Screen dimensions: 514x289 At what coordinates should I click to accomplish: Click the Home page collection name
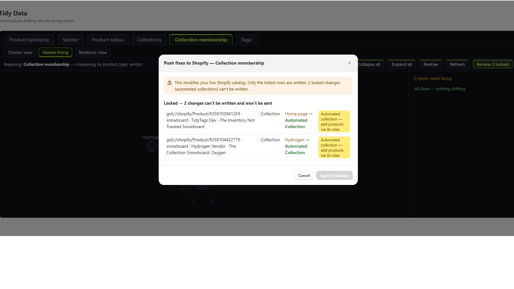pyautogui.click(x=297, y=114)
